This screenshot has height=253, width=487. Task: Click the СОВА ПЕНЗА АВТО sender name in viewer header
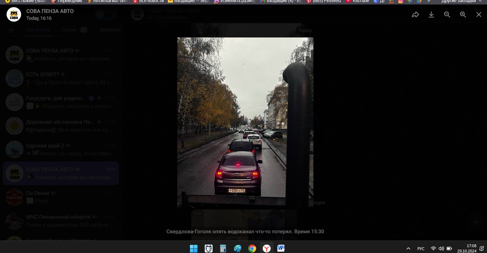pyautogui.click(x=50, y=11)
